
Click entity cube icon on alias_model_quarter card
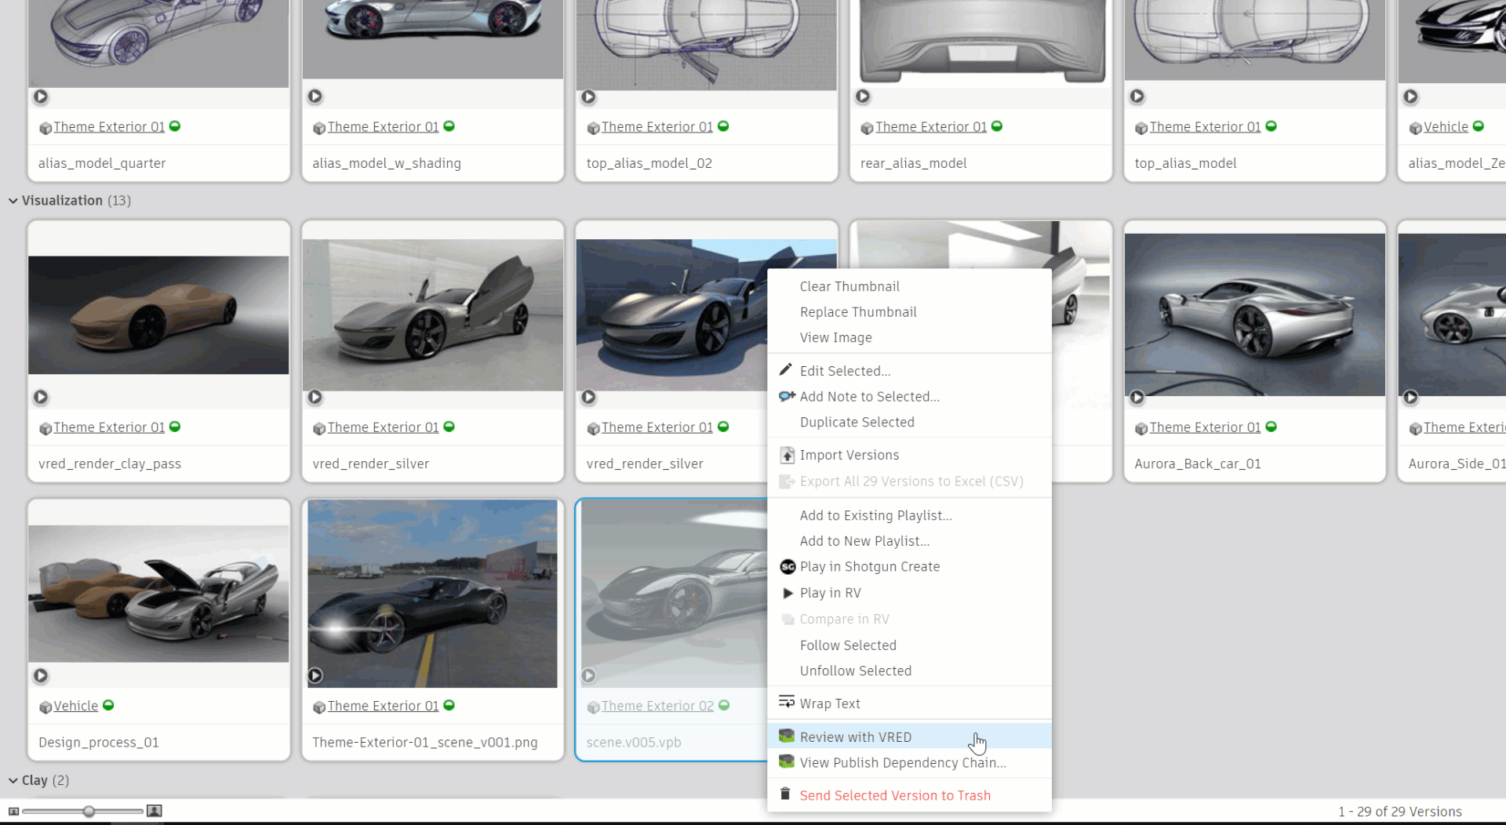[45, 128]
